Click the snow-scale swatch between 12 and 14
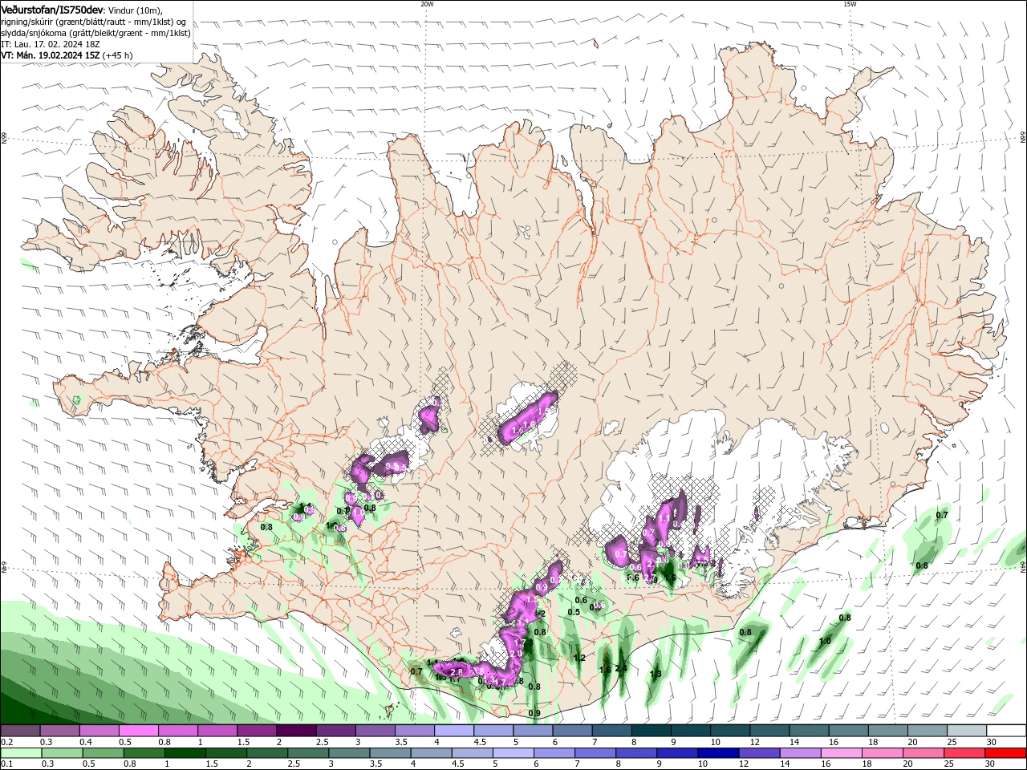This screenshot has width=1027, height=770. pos(770,731)
